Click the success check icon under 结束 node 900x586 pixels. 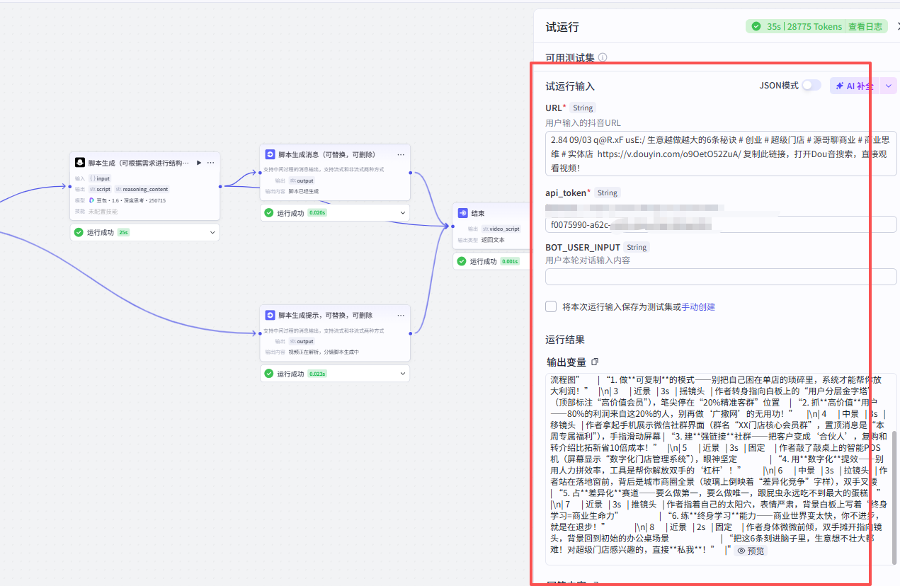click(462, 261)
